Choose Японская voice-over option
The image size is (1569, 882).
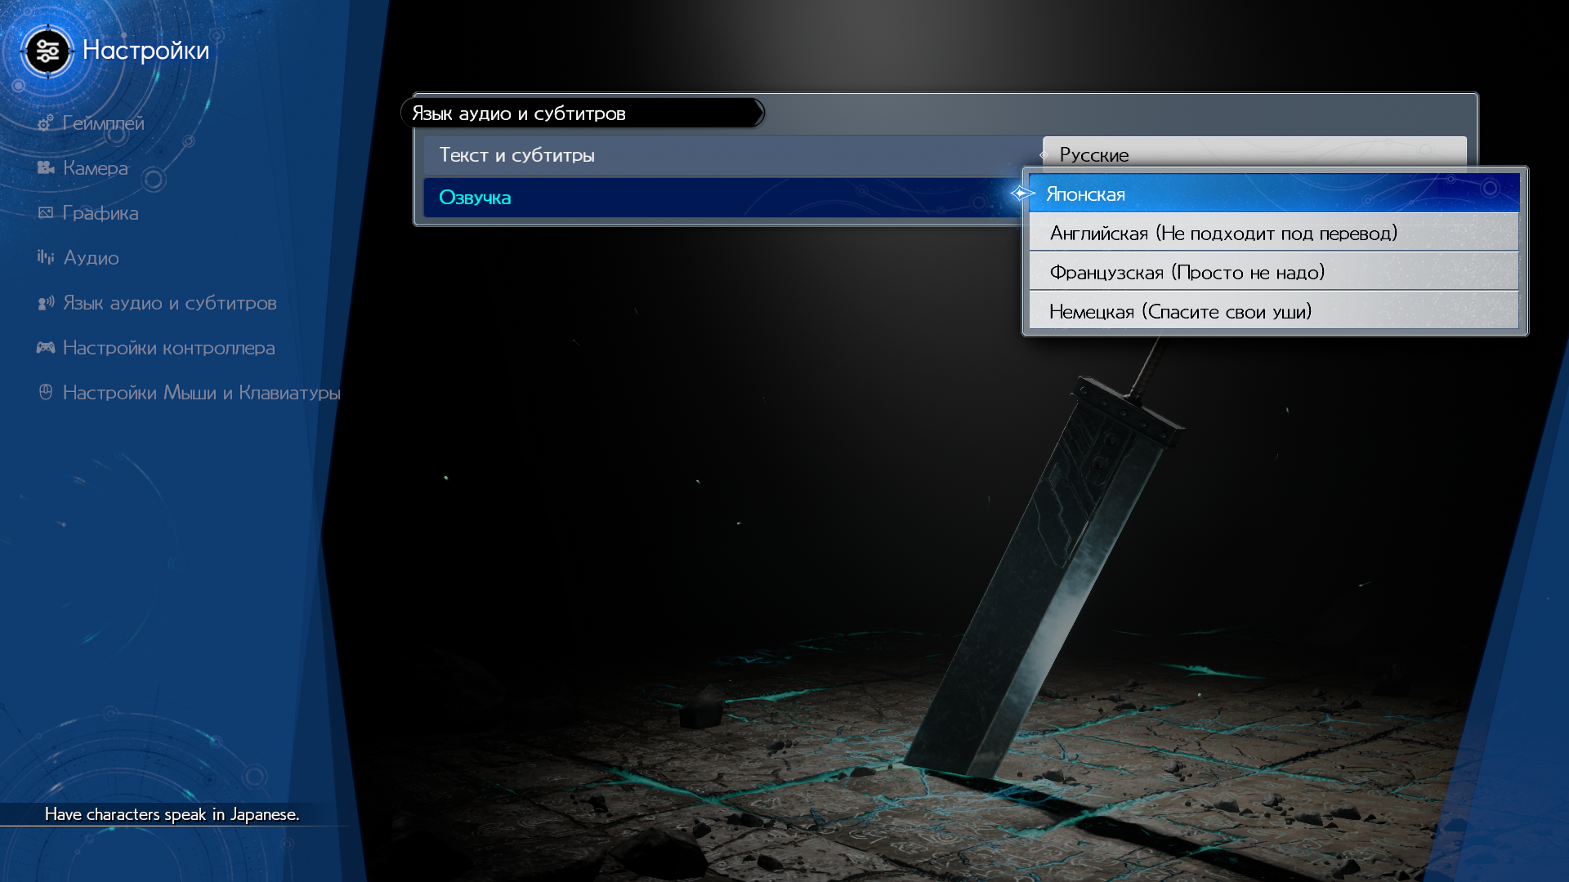tap(1273, 194)
